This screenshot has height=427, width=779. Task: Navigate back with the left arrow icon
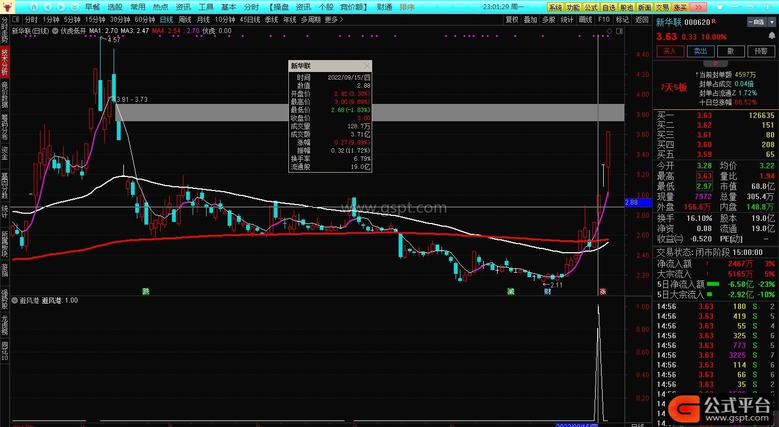[x=48, y=7]
